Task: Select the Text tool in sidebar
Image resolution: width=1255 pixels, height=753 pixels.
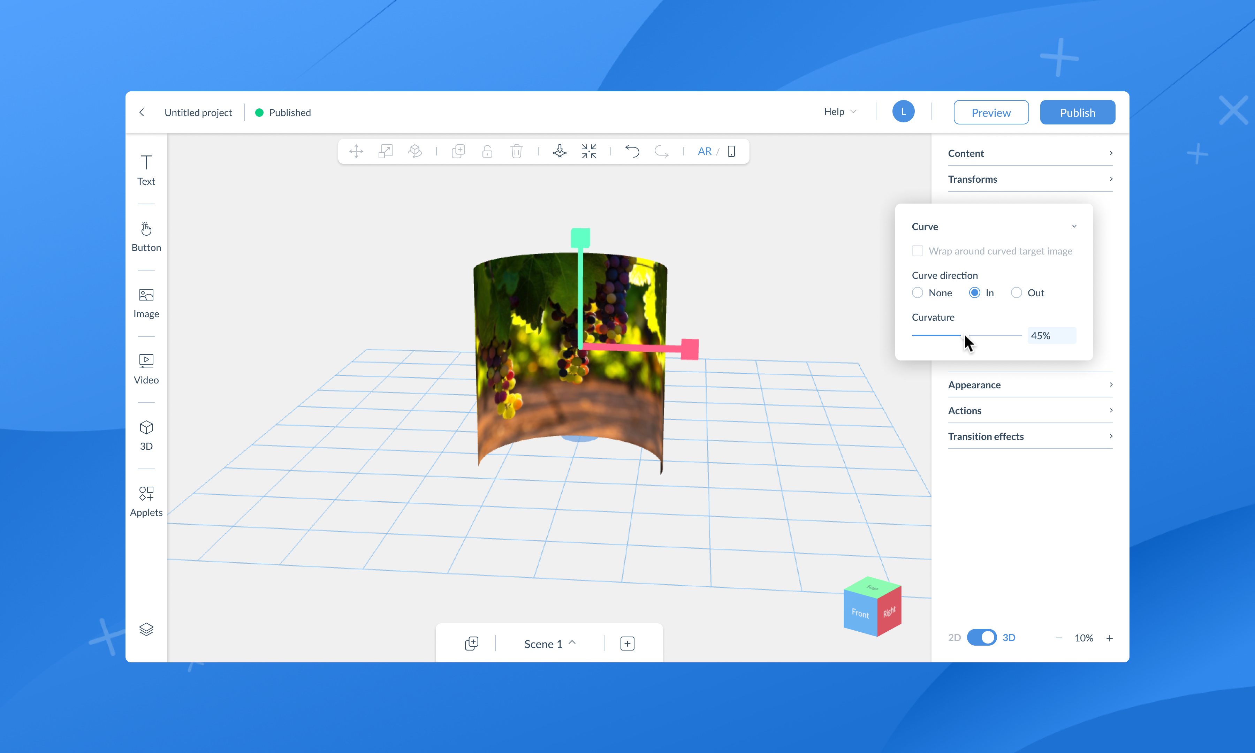Action: point(146,170)
